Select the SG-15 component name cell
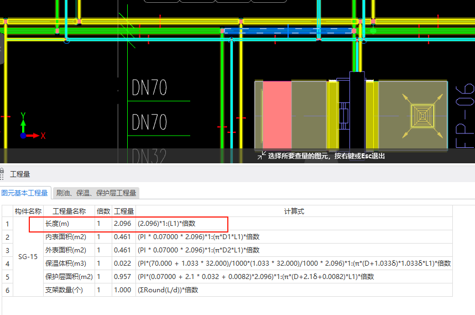Screen dimensions: 475x315 coord(28,256)
